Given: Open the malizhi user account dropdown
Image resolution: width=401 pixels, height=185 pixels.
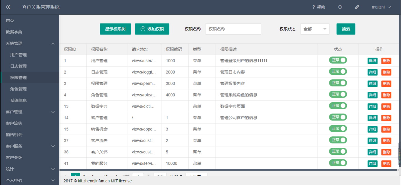Looking at the screenshot, I should [381, 7].
